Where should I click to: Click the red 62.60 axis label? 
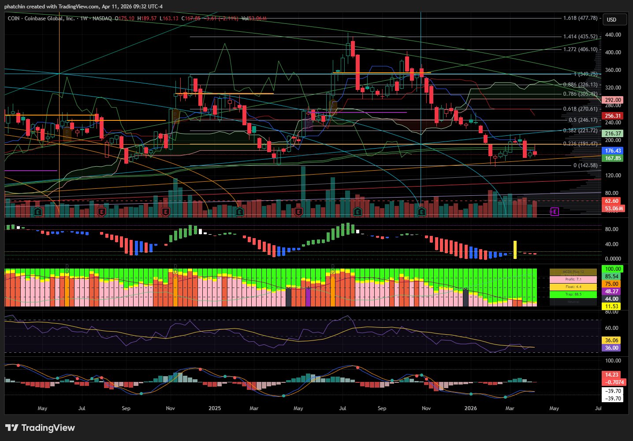point(611,201)
